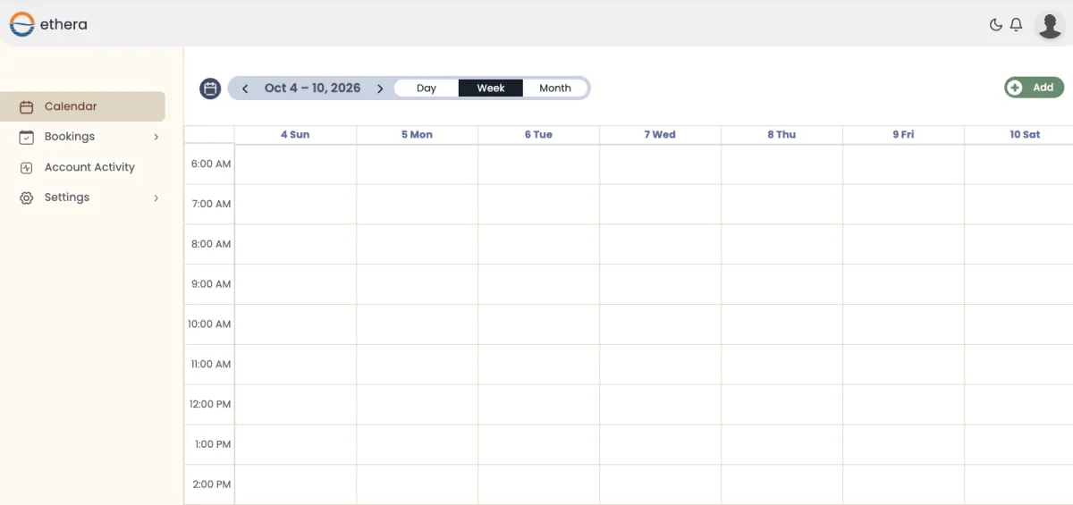Open the date picker calendar icon
Image resolution: width=1073 pixels, height=505 pixels.
(210, 88)
